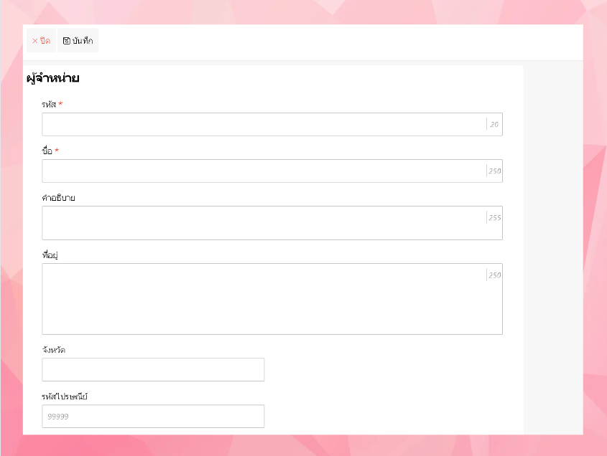Click the 250 character counter in ชื่อ field

coord(494,171)
